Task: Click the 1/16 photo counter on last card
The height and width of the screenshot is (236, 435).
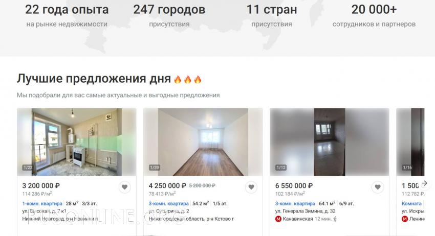Action: pos(407,168)
